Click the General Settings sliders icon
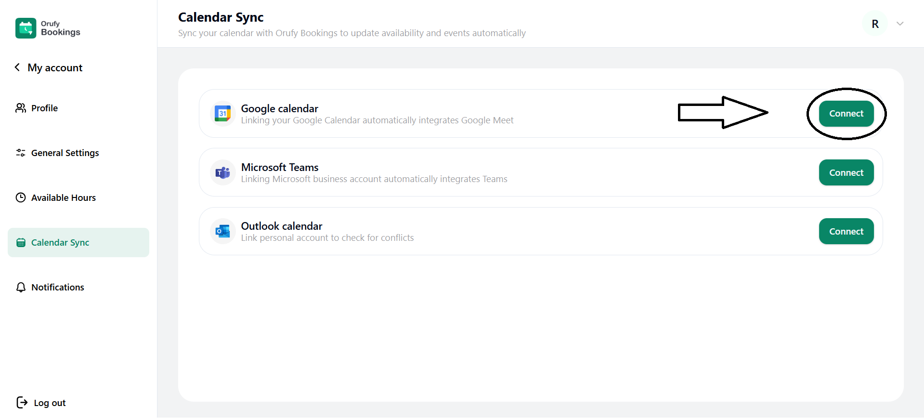Viewport: 924px width, 420px height. point(21,153)
